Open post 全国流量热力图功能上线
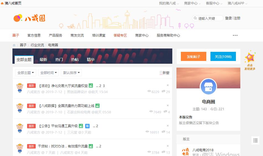The height and width of the screenshot is (156, 263). pos(67,106)
